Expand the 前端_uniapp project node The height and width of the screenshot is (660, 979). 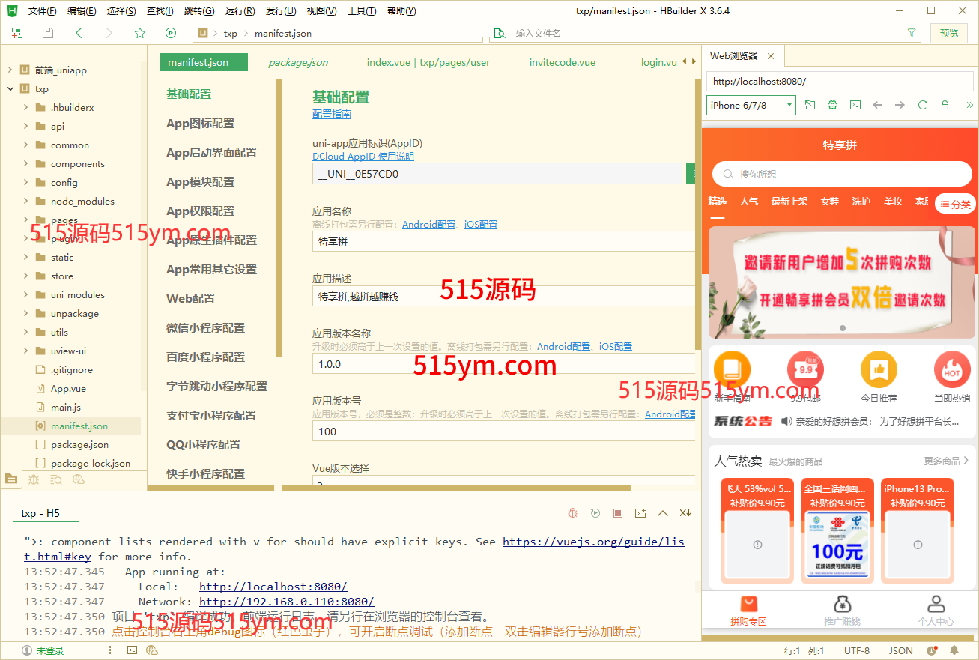point(10,70)
